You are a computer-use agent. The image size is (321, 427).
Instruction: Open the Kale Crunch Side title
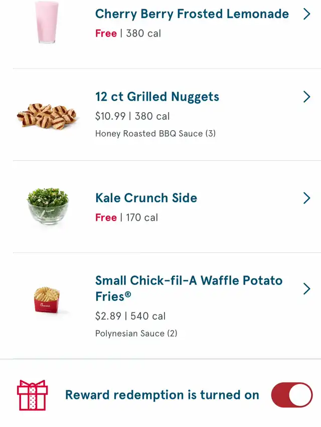tap(146, 198)
